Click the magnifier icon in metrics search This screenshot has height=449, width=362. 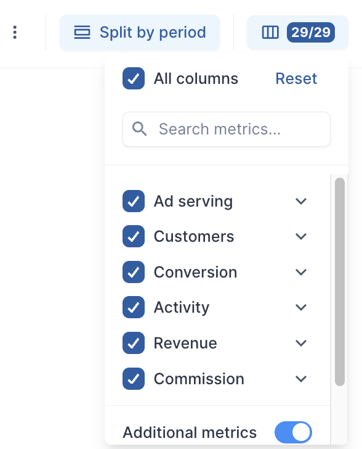tap(139, 129)
